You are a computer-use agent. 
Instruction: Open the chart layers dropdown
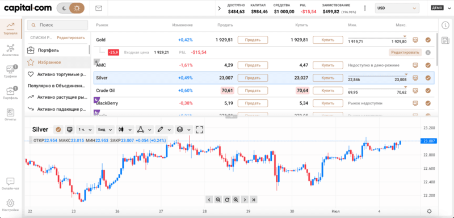(184, 129)
